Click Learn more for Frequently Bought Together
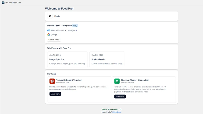Screen dimensions: 203x114 tap(55, 94)
